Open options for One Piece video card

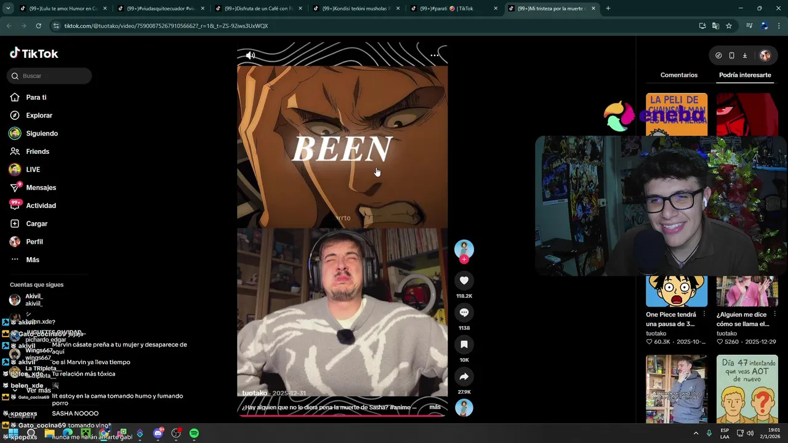coord(704,314)
